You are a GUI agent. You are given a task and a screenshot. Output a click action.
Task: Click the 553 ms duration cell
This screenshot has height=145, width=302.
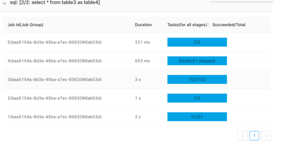coord(142,61)
